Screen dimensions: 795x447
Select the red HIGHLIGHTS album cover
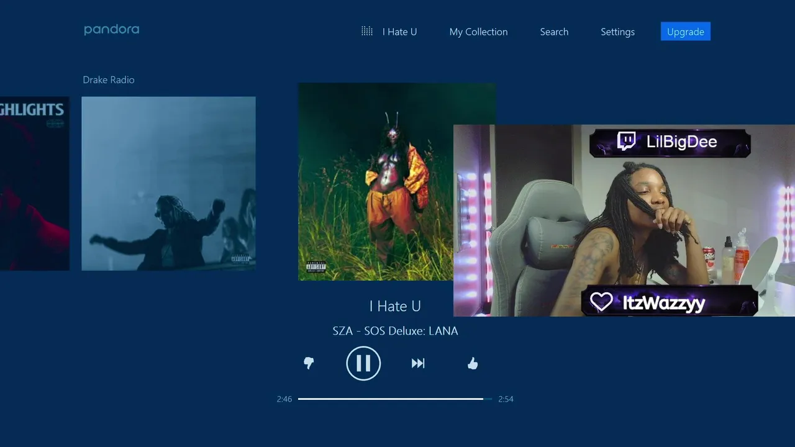tap(35, 183)
